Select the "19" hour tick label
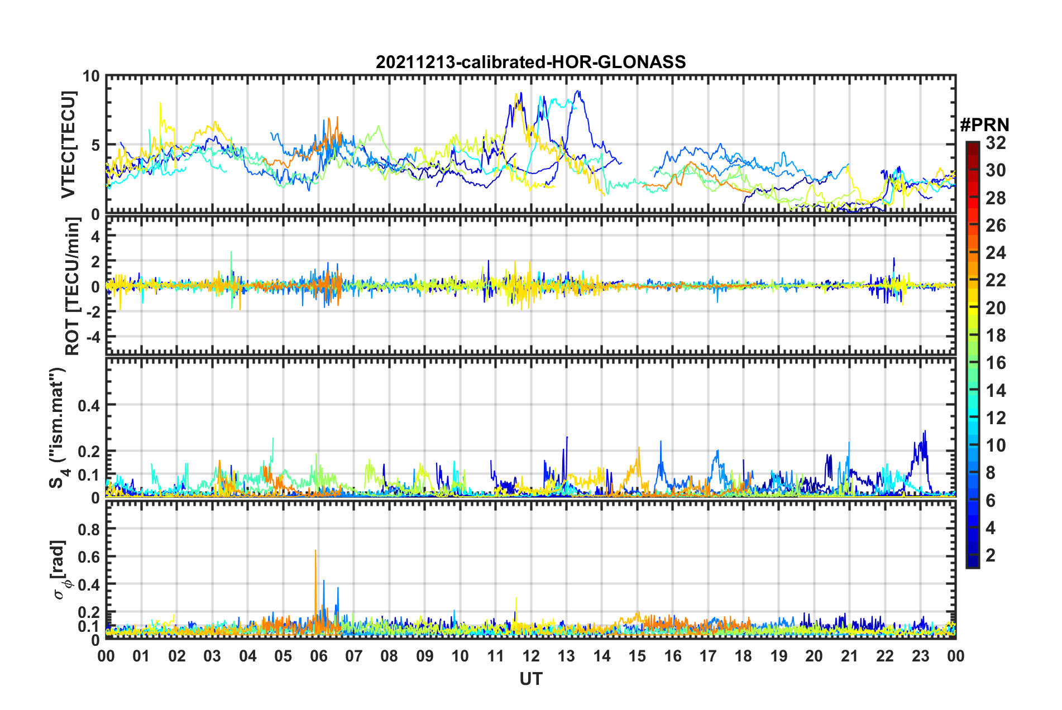 pyautogui.click(x=779, y=656)
